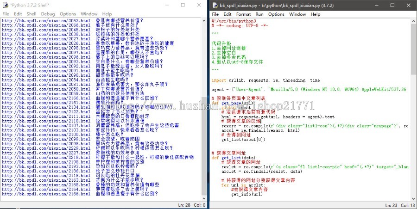The height and width of the screenshot is (209, 417).
Task: Open the Format menu
Action: pos(243,14)
